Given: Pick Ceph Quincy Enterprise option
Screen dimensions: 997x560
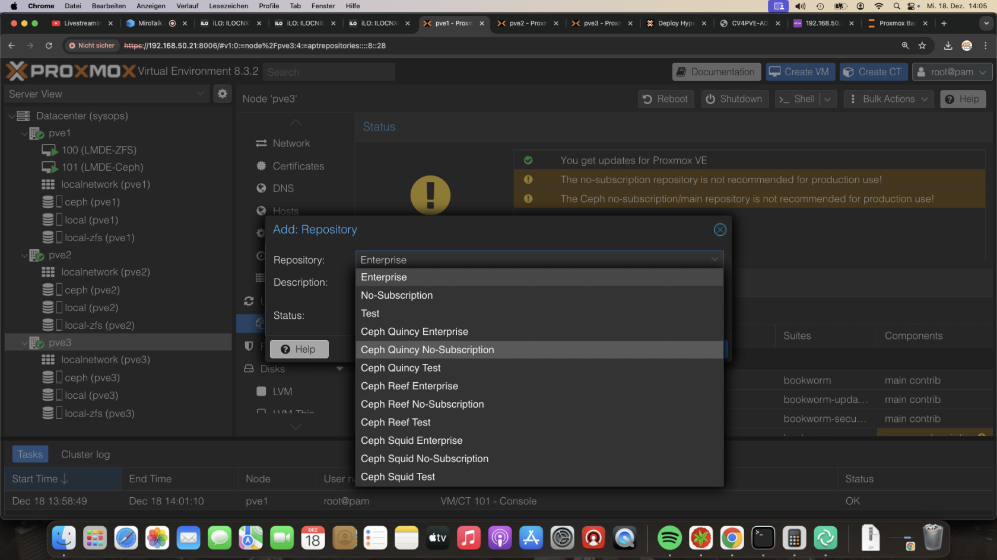Looking at the screenshot, I should [539, 332].
